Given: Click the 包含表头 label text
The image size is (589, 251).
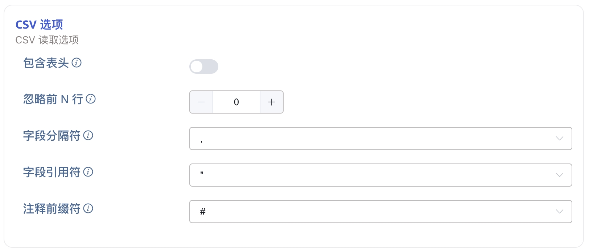Looking at the screenshot, I should [46, 63].
